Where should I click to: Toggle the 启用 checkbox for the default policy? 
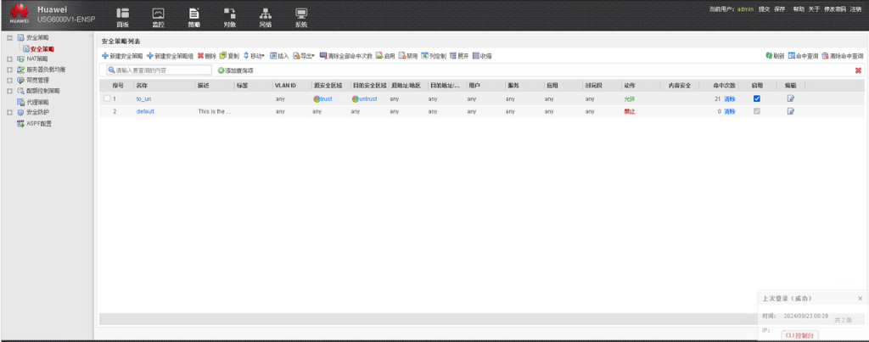[756, 111]
